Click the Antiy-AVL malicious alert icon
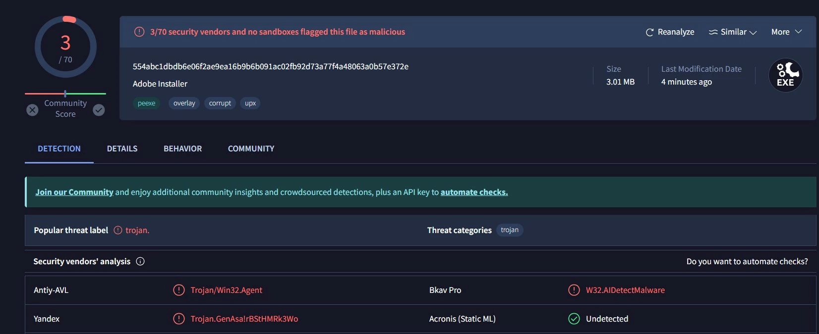819x334 pixels. click(x=178, y=290)
